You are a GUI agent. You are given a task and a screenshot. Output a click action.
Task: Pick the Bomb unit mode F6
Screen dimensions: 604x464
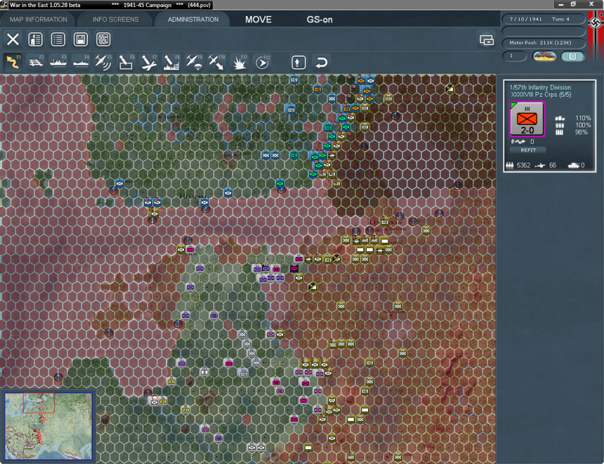tap(126, 62)
